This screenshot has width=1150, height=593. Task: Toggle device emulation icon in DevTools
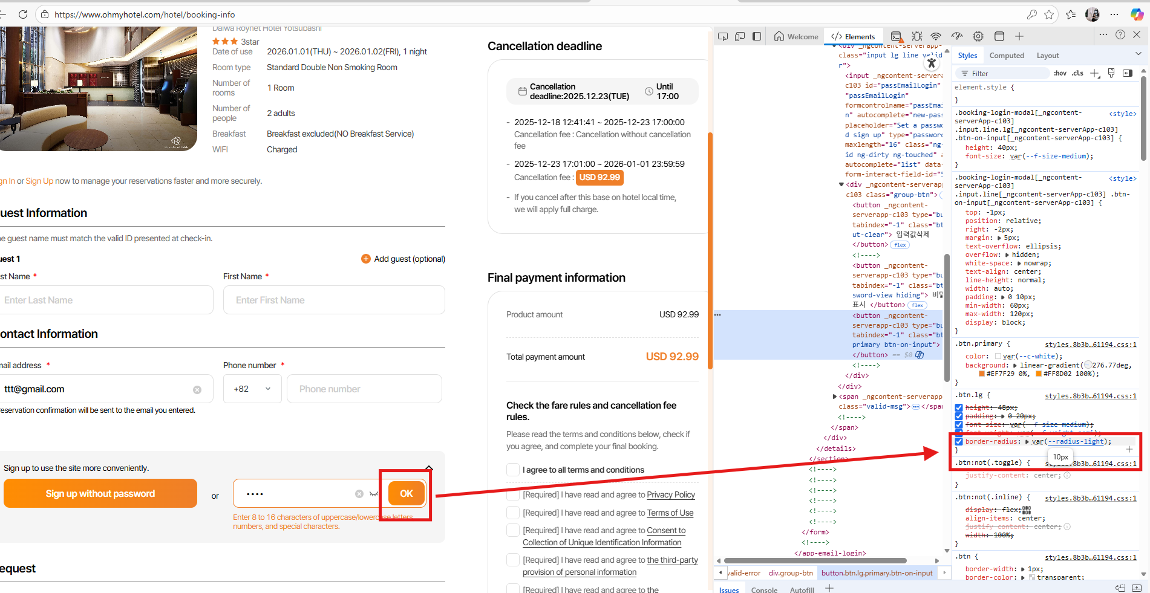[739, 37]
